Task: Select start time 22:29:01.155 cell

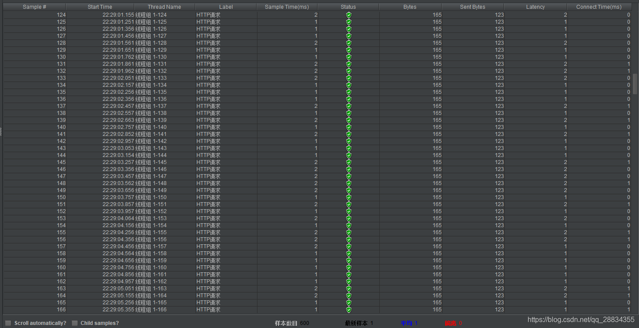Action: (x=118, y=15)
